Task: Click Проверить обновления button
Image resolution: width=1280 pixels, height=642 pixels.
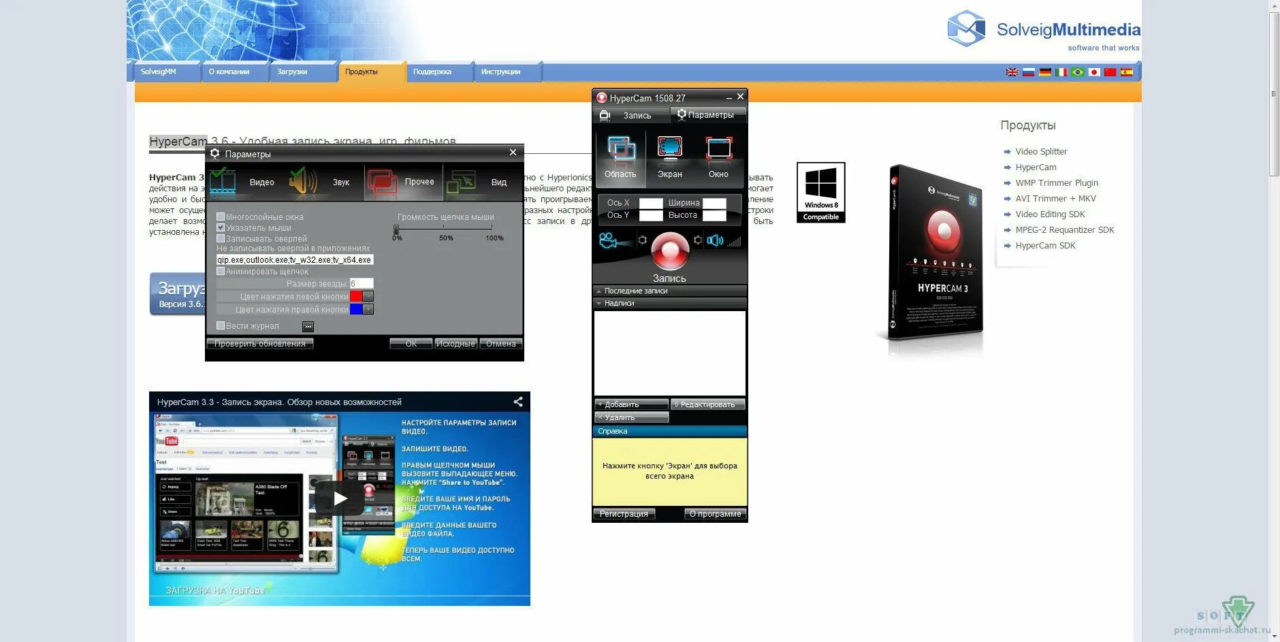Action: coord(260,344)
